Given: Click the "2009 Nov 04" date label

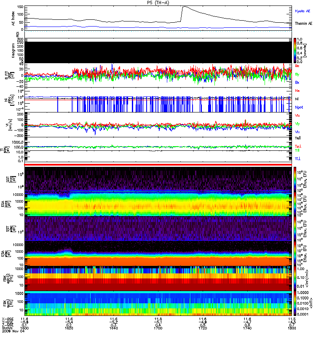Looking at the screenshot, I should 13,332.
